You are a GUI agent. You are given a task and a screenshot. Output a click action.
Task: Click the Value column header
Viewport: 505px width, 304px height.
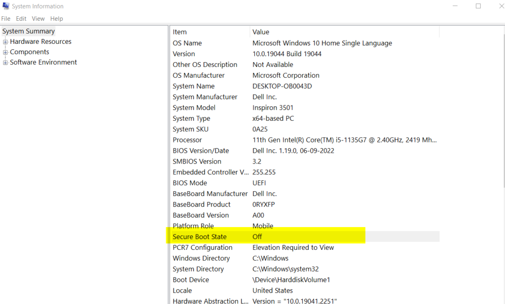[x=261, y=32]
